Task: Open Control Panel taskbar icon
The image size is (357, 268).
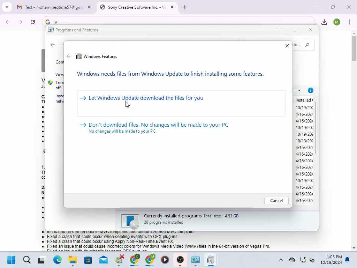Action: pos(195,260)
